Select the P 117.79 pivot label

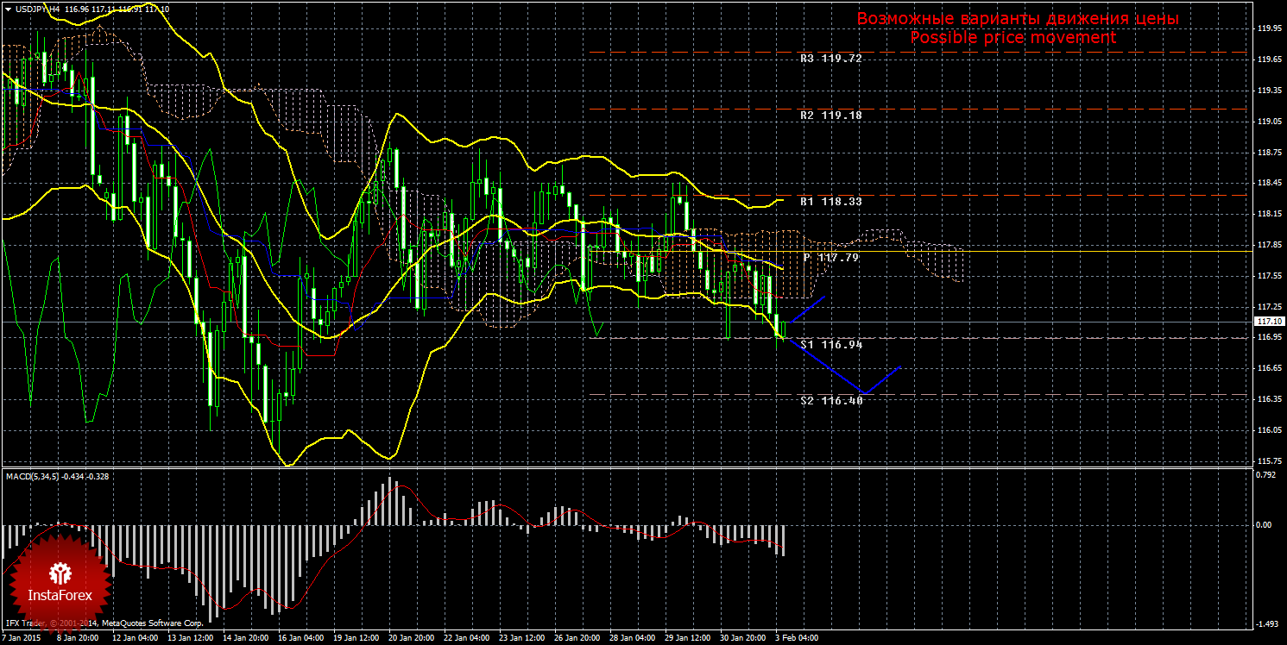pos(831,257)
